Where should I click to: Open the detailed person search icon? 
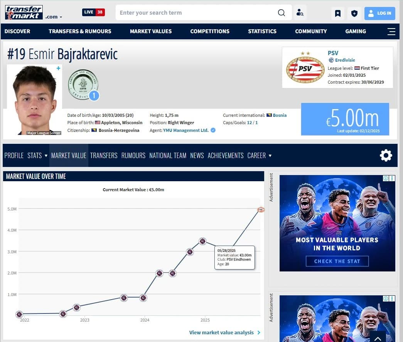click(x=300, y=12)
